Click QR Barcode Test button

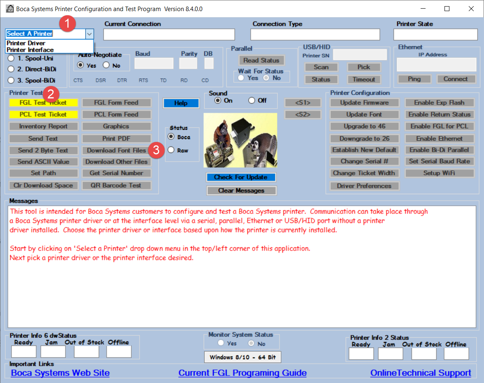pos(116,186)
